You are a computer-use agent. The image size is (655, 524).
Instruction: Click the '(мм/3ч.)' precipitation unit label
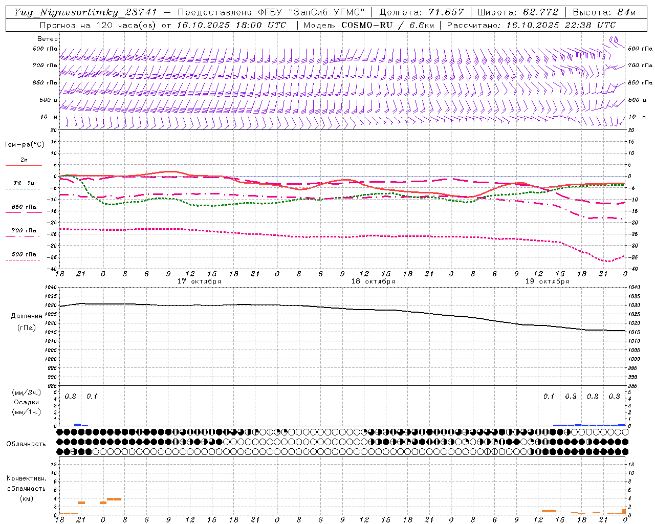(26, 393)
